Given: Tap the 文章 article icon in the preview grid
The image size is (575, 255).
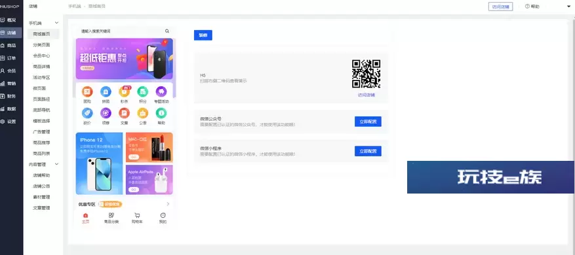Looking at the screenshot, I should (x=125, y=113).
